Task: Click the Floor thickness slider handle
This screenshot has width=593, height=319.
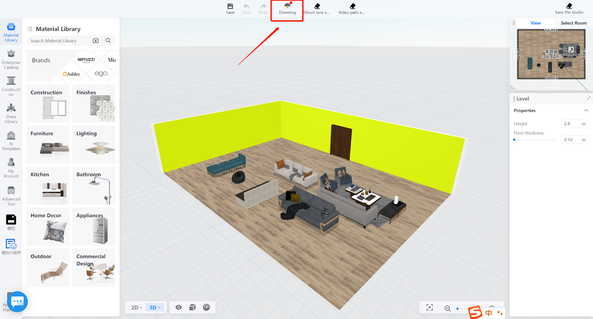Action: tap(514, 140)
